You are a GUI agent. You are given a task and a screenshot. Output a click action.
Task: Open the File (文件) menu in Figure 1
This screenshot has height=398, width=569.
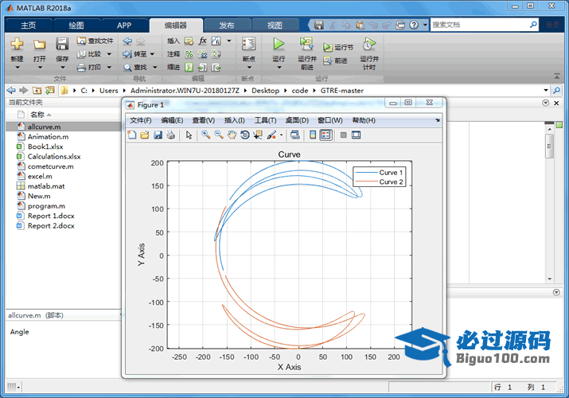pos(141,120)
